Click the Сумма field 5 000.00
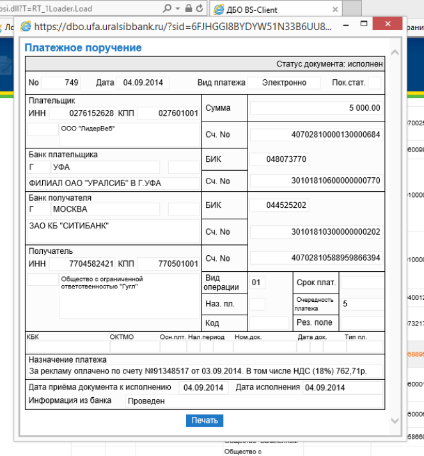Image resolution: width=424 pixels, height=456 pixels. coord(316,108)
